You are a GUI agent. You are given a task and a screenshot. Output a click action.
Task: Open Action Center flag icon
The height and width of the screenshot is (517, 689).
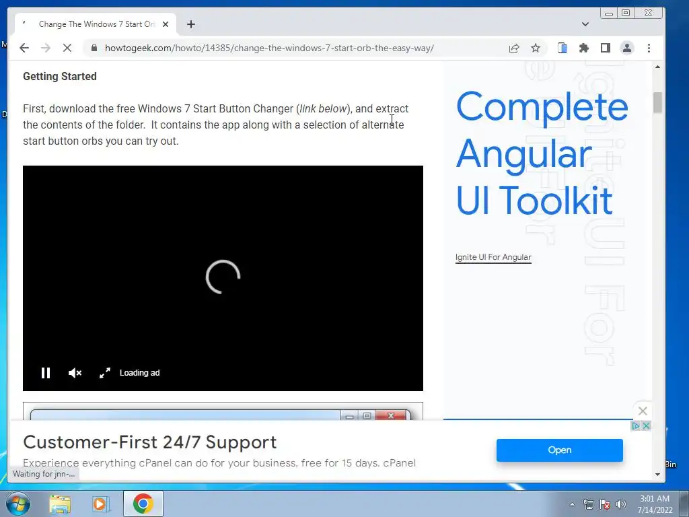[x=605, y=505]
